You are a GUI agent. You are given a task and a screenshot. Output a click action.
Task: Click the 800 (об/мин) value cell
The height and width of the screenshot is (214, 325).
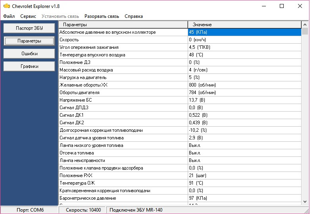[244, 85]
